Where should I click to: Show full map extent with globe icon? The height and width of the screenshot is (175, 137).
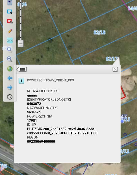[x=10, y=69]
